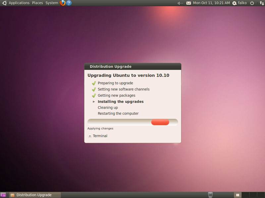Open the clock showing Mon Oct 11
The height and width of the screenshot is (198, 265).
[211, 3]
